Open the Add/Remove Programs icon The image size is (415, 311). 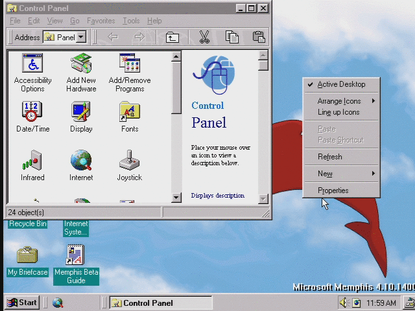tap(130, 63)
